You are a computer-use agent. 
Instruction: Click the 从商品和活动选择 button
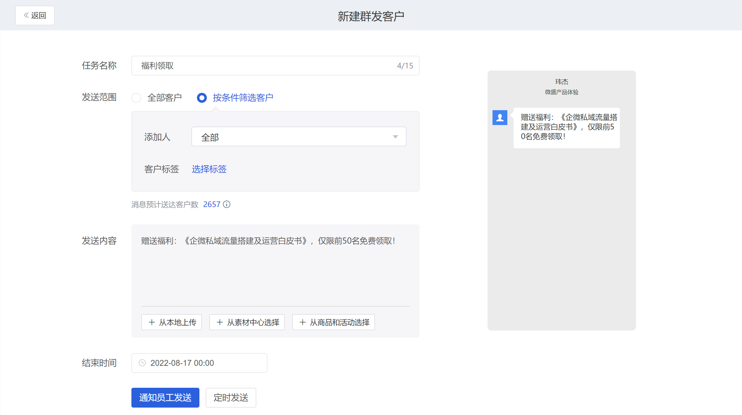click(x=334, y=322)
